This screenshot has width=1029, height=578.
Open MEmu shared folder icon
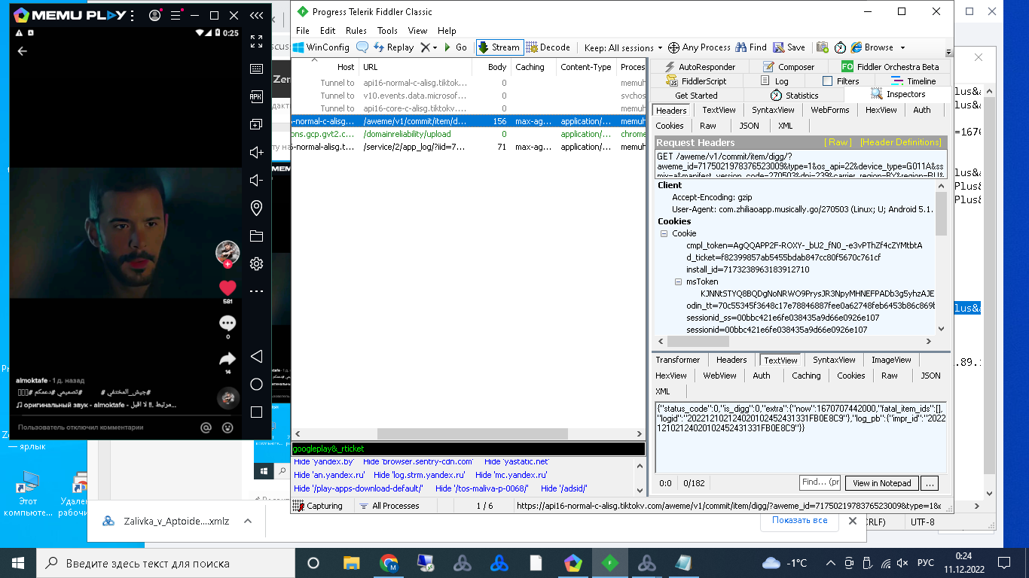tap(256, 236)
